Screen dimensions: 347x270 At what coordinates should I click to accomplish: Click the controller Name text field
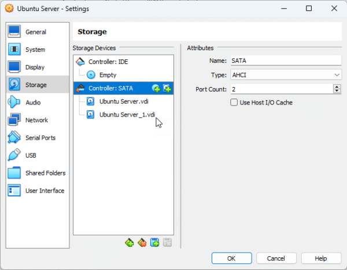coord(286,60)
